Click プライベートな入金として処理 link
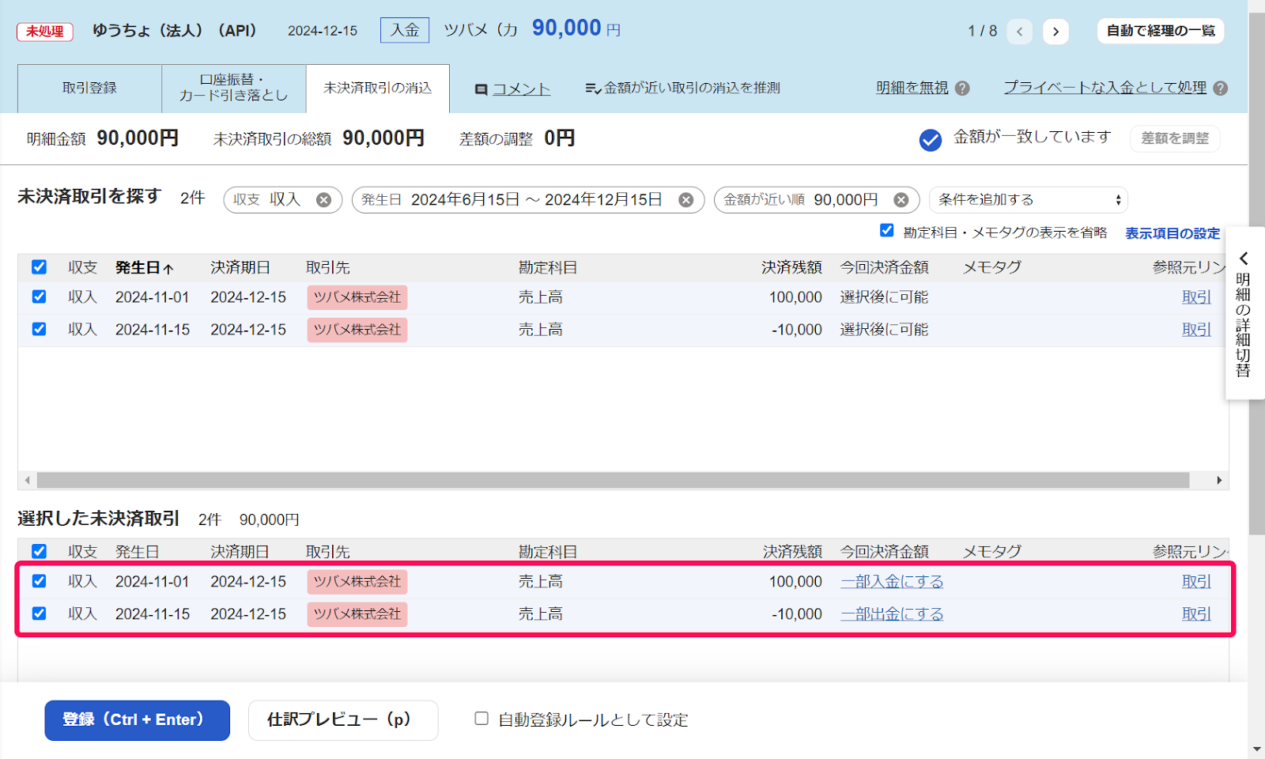 pyautogui.click(x=1105, y=88)
